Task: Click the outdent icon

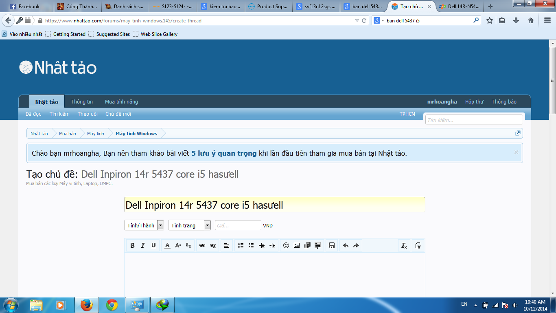Action: pos(262,245)
